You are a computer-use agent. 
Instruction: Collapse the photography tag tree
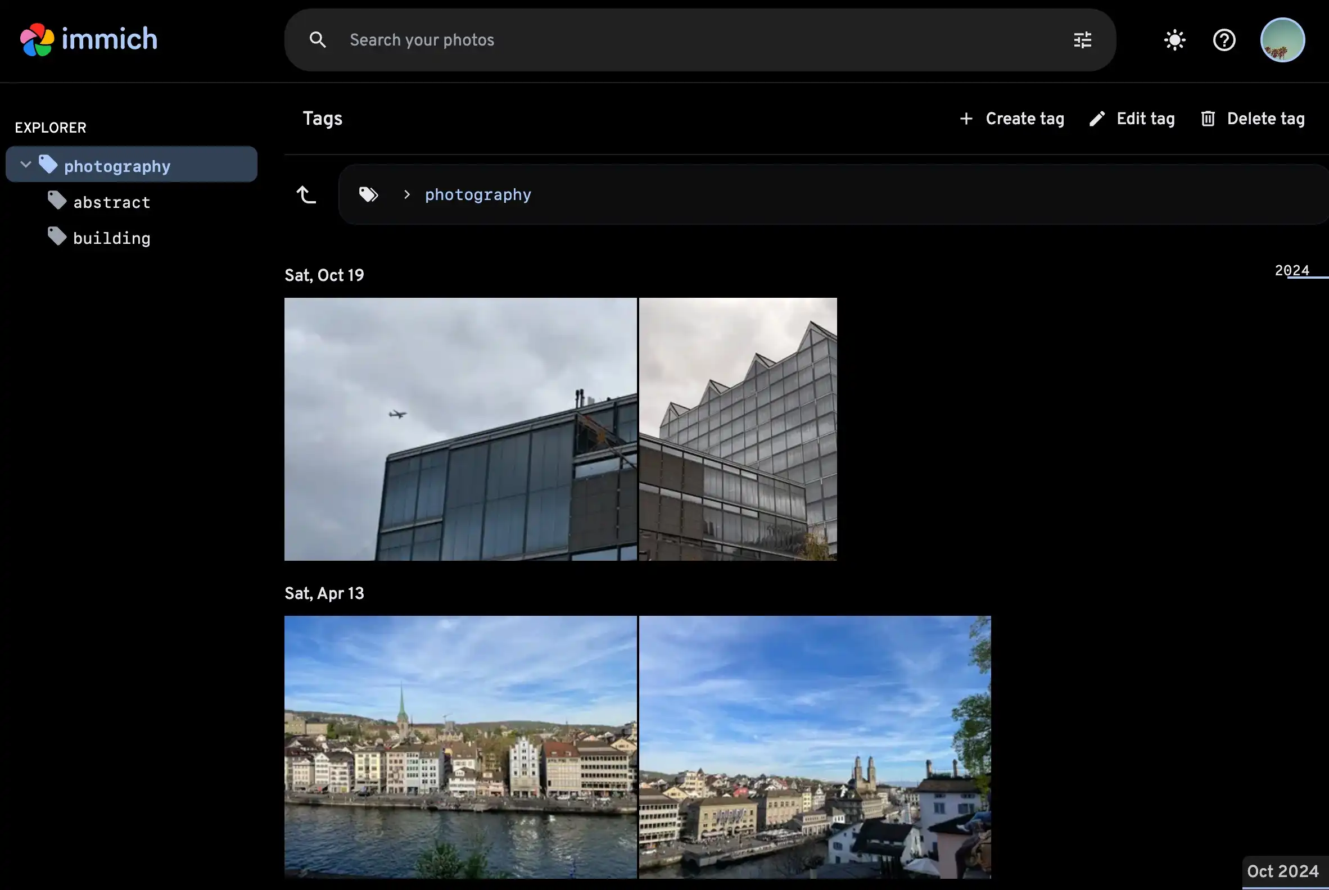click(25, 165)
